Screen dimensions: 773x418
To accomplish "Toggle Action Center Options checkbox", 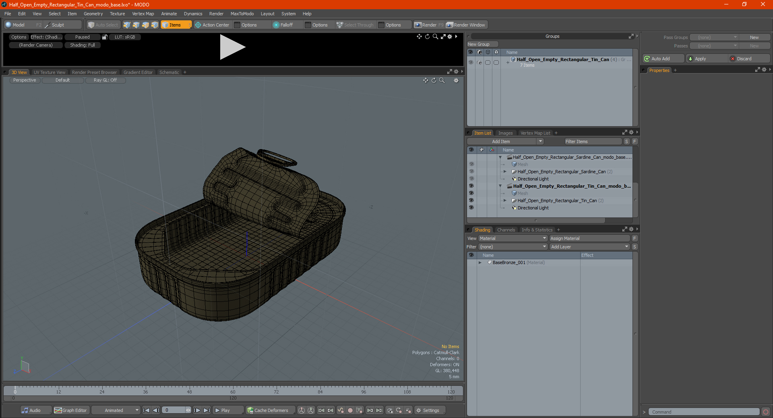I will click(x=237, y=25).
